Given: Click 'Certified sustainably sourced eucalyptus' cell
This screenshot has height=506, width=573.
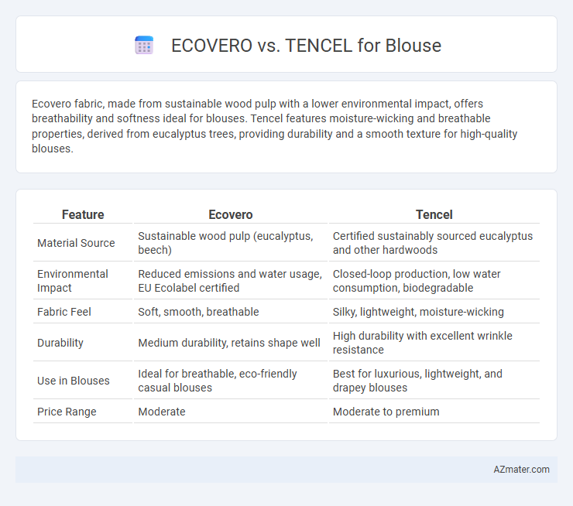Looking at the screenshot, I should coord(434,243).
